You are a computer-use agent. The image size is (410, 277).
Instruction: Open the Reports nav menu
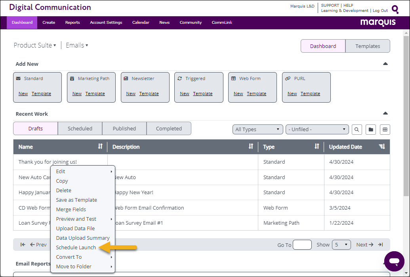(x=72, y=23)
